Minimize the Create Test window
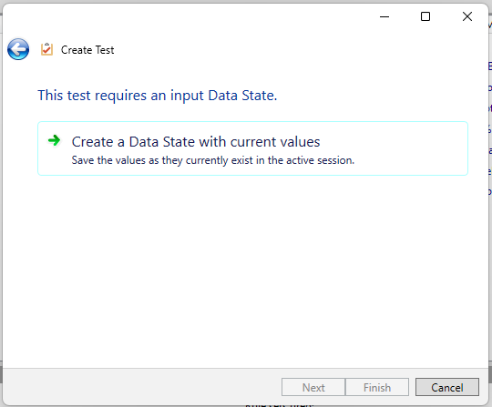Viewport: 492px width, 407px height. click(x=384, y=16)
